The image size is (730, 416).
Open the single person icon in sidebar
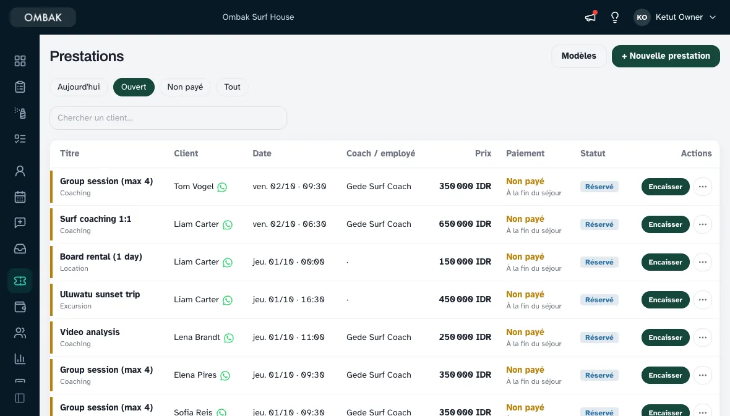point(20,171)
